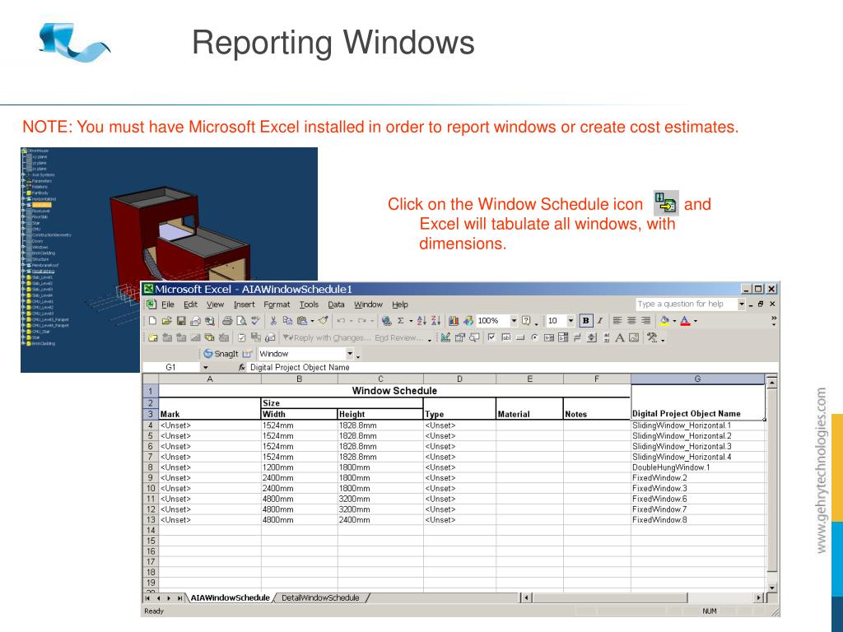The width and height of the screenshot is (843, 632).
Task: Click the horizontal scrollbar of the worksheet
Action: coord(645,597)
